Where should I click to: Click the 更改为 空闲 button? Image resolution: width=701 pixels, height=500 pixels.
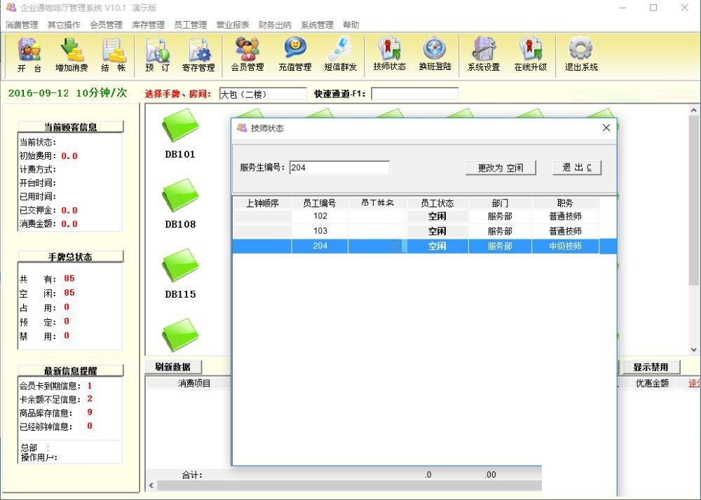click(501, 168)
